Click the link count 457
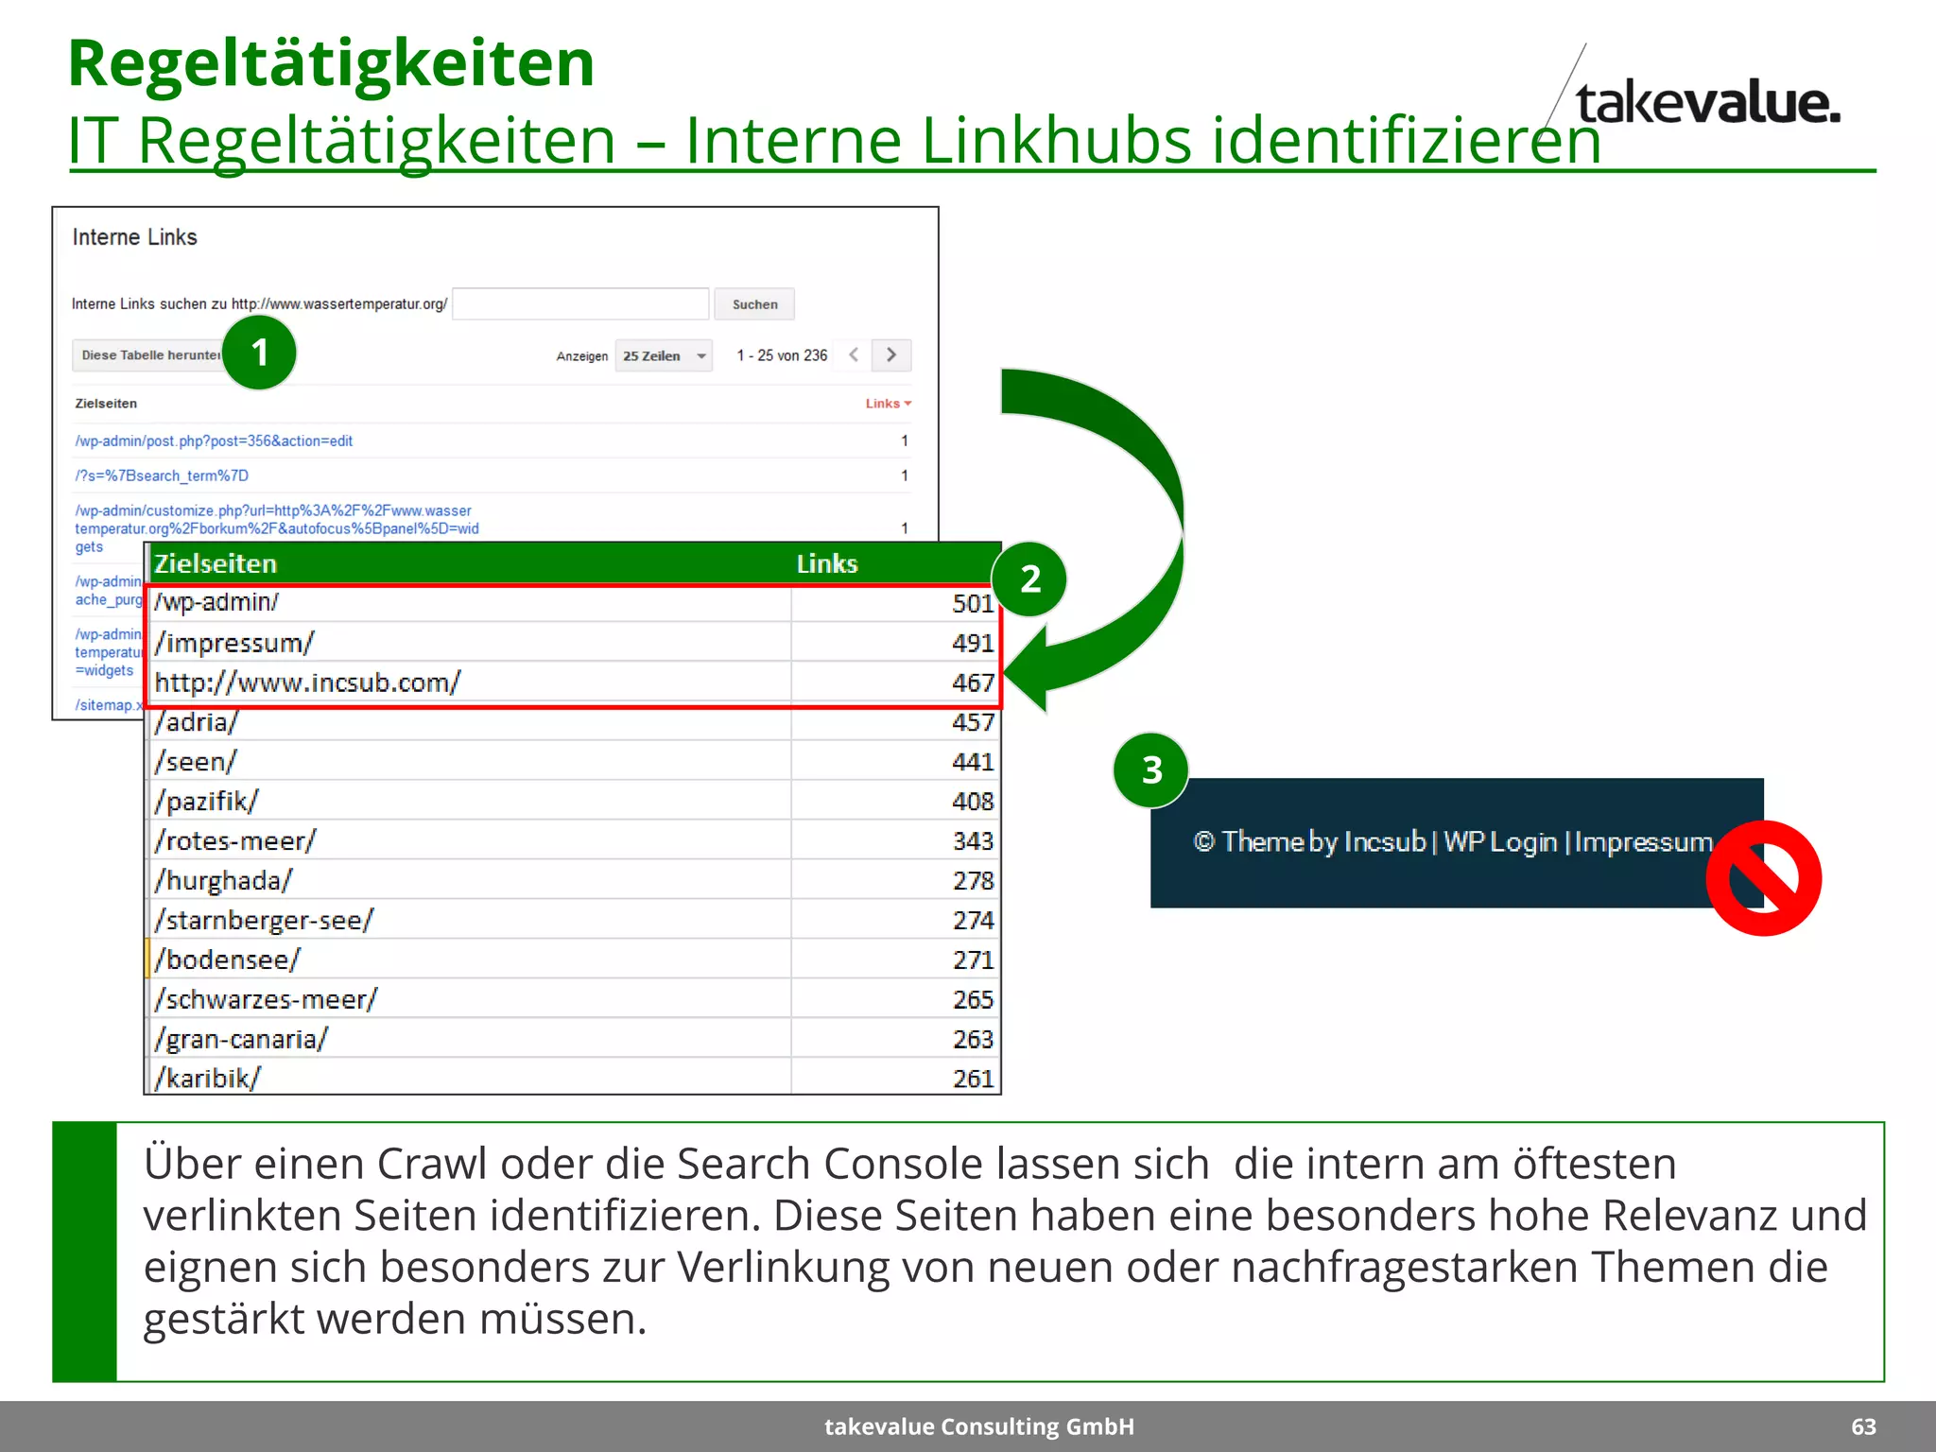 point(973,723)
